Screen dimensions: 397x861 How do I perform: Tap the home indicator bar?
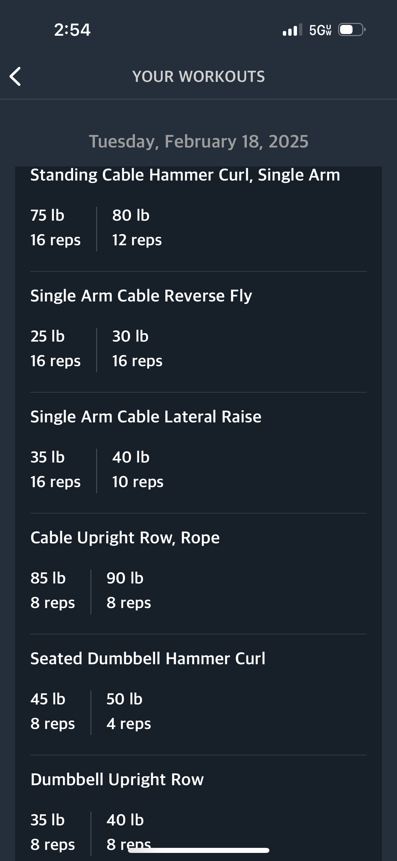click(199, 850)
